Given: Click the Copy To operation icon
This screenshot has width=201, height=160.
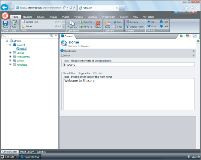Looking at the screenshot, I should coord(81,22).
